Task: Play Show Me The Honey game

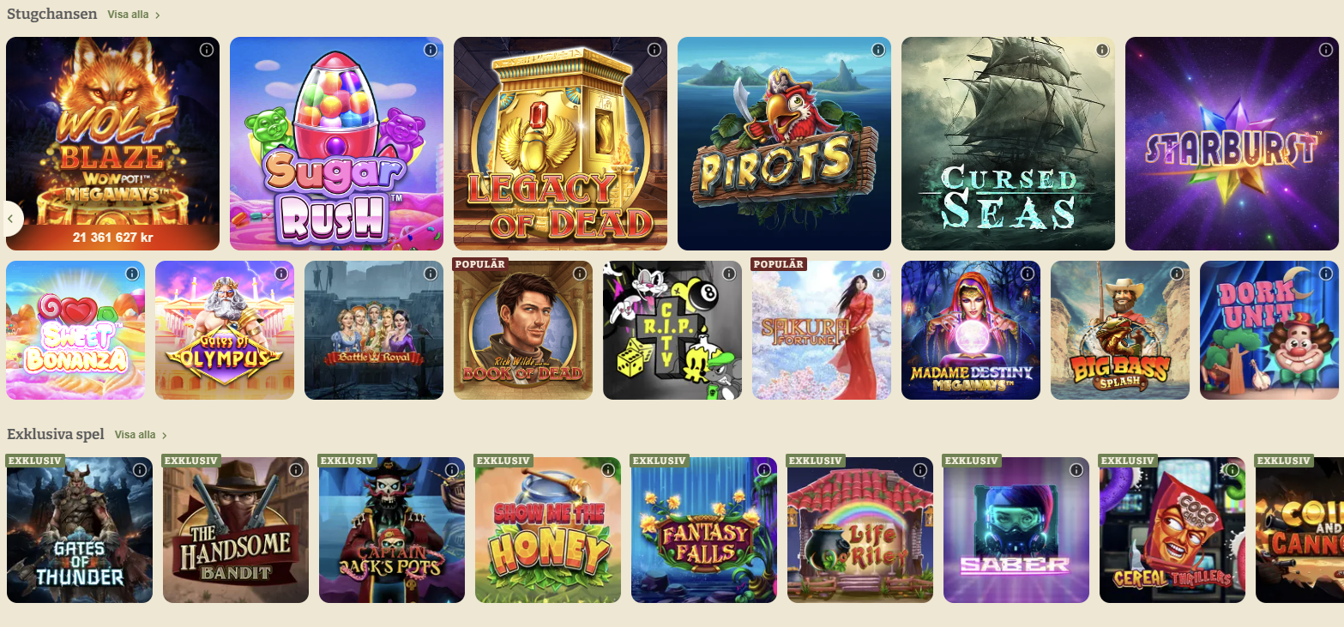Action: (548, 530)
